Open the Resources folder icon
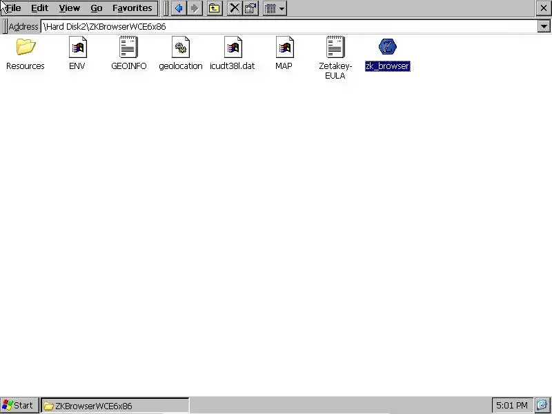 [x=26, y=47]
